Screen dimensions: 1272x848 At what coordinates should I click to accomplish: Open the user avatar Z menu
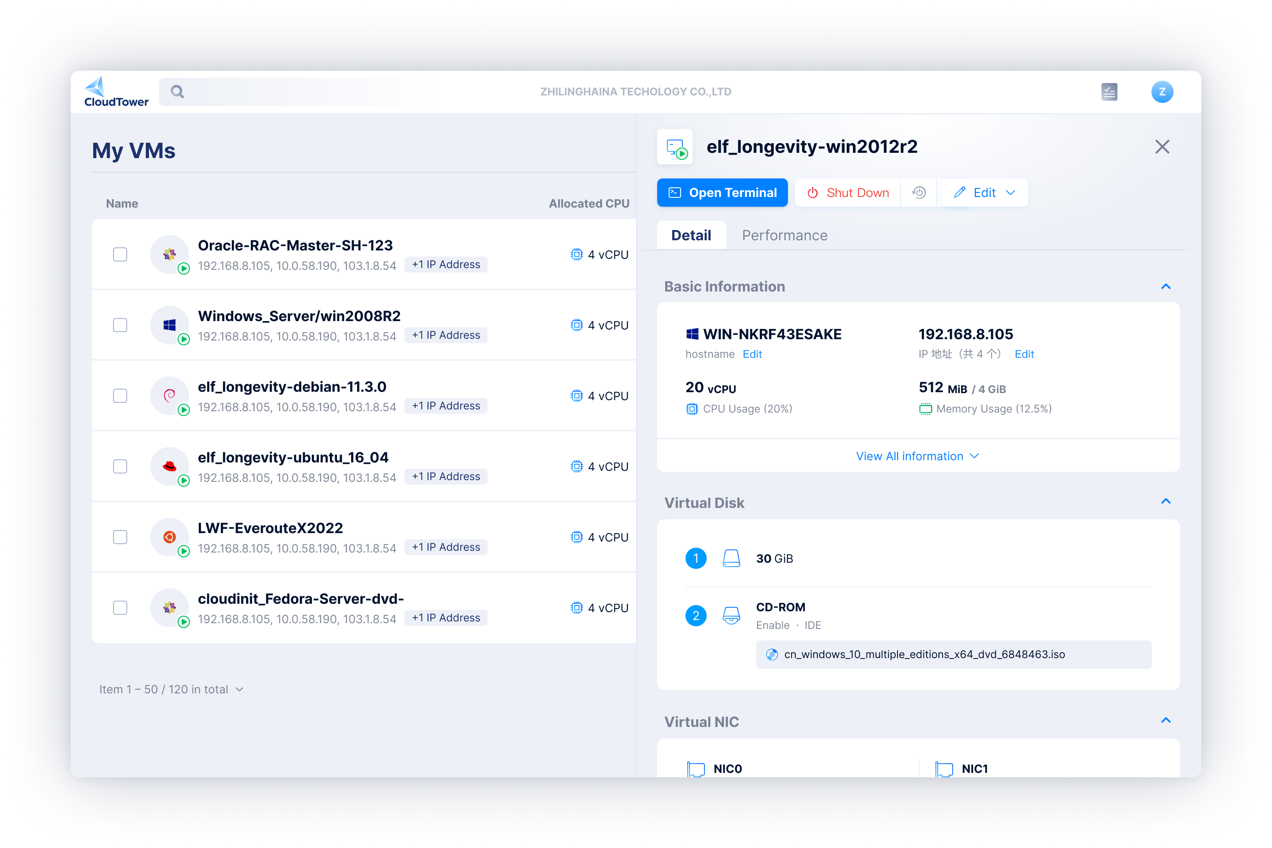pos(1162,92)
